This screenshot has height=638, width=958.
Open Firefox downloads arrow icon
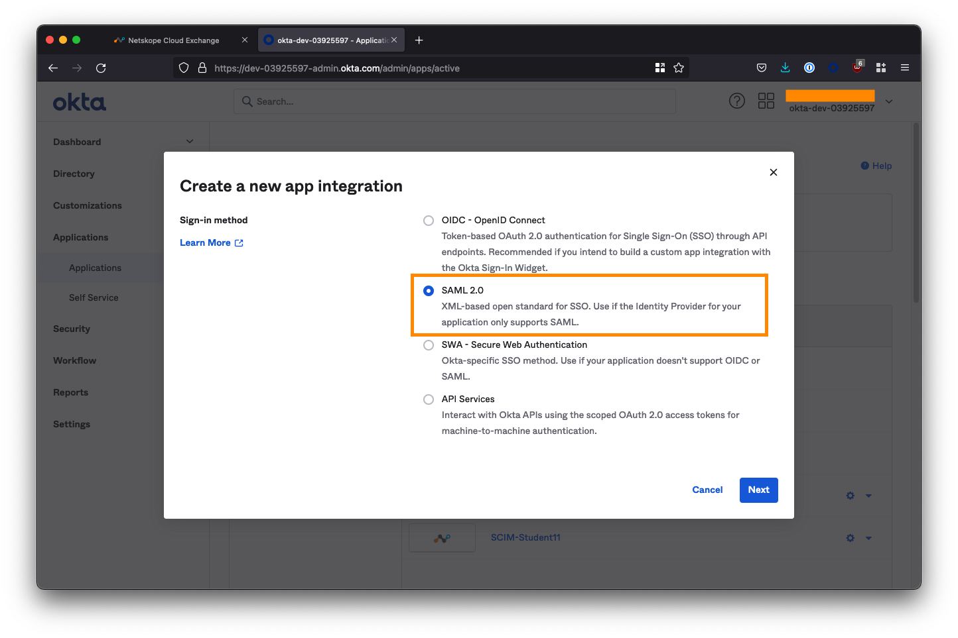785,68
